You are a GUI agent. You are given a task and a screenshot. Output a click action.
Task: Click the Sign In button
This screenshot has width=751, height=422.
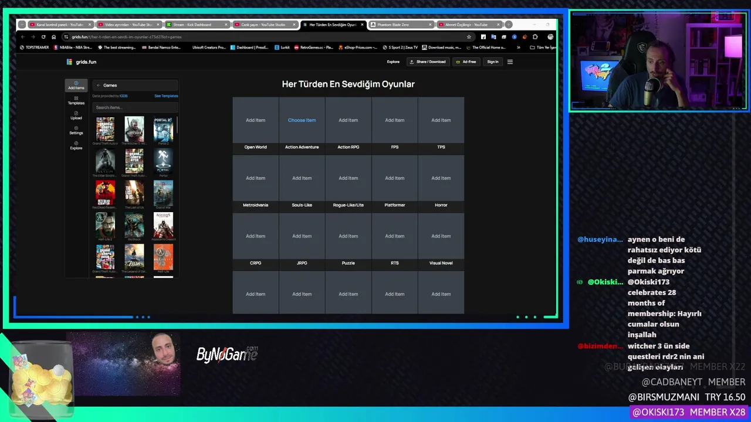[x=493, y=62]
